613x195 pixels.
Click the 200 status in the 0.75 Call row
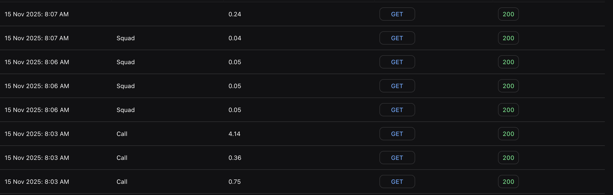(508, 182)
